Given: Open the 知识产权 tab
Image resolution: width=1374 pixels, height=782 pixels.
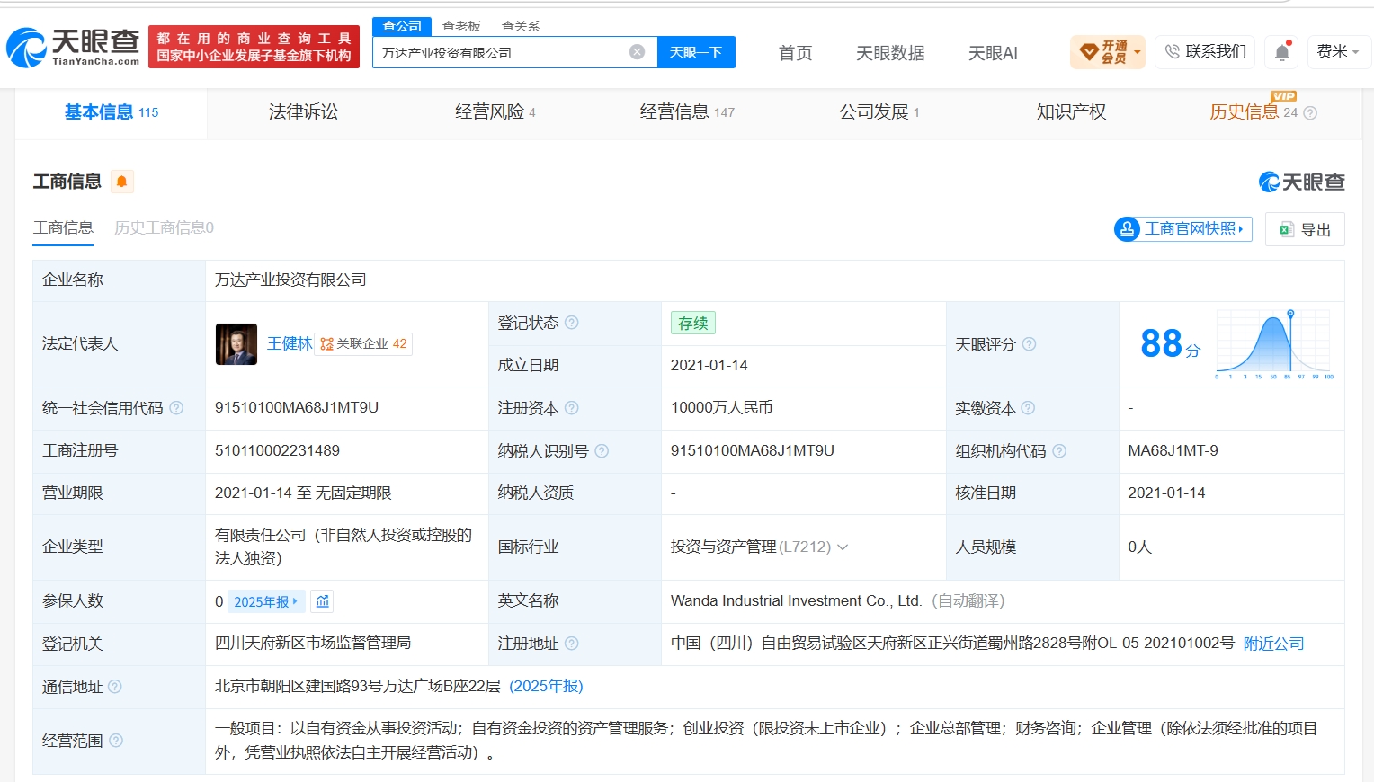Looking at the screenshot, I should 1071,112.
